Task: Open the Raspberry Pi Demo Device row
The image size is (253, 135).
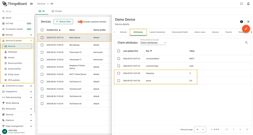Action: point(74,67)
